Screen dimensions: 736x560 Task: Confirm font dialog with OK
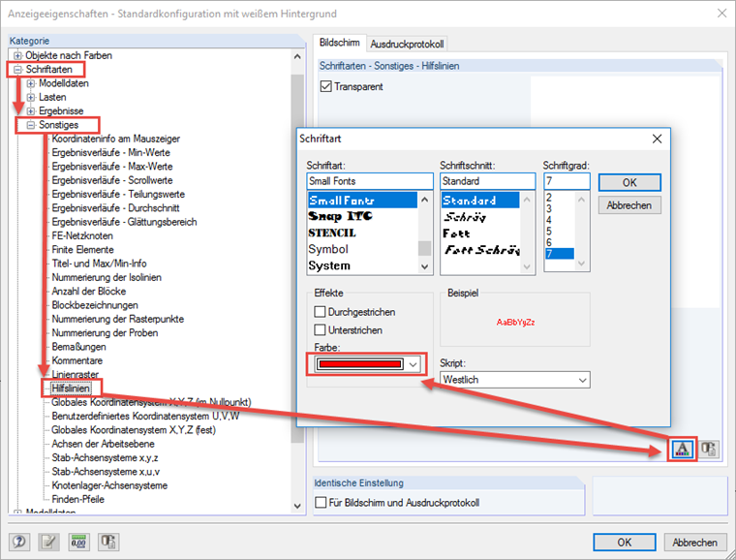(629, 182)
